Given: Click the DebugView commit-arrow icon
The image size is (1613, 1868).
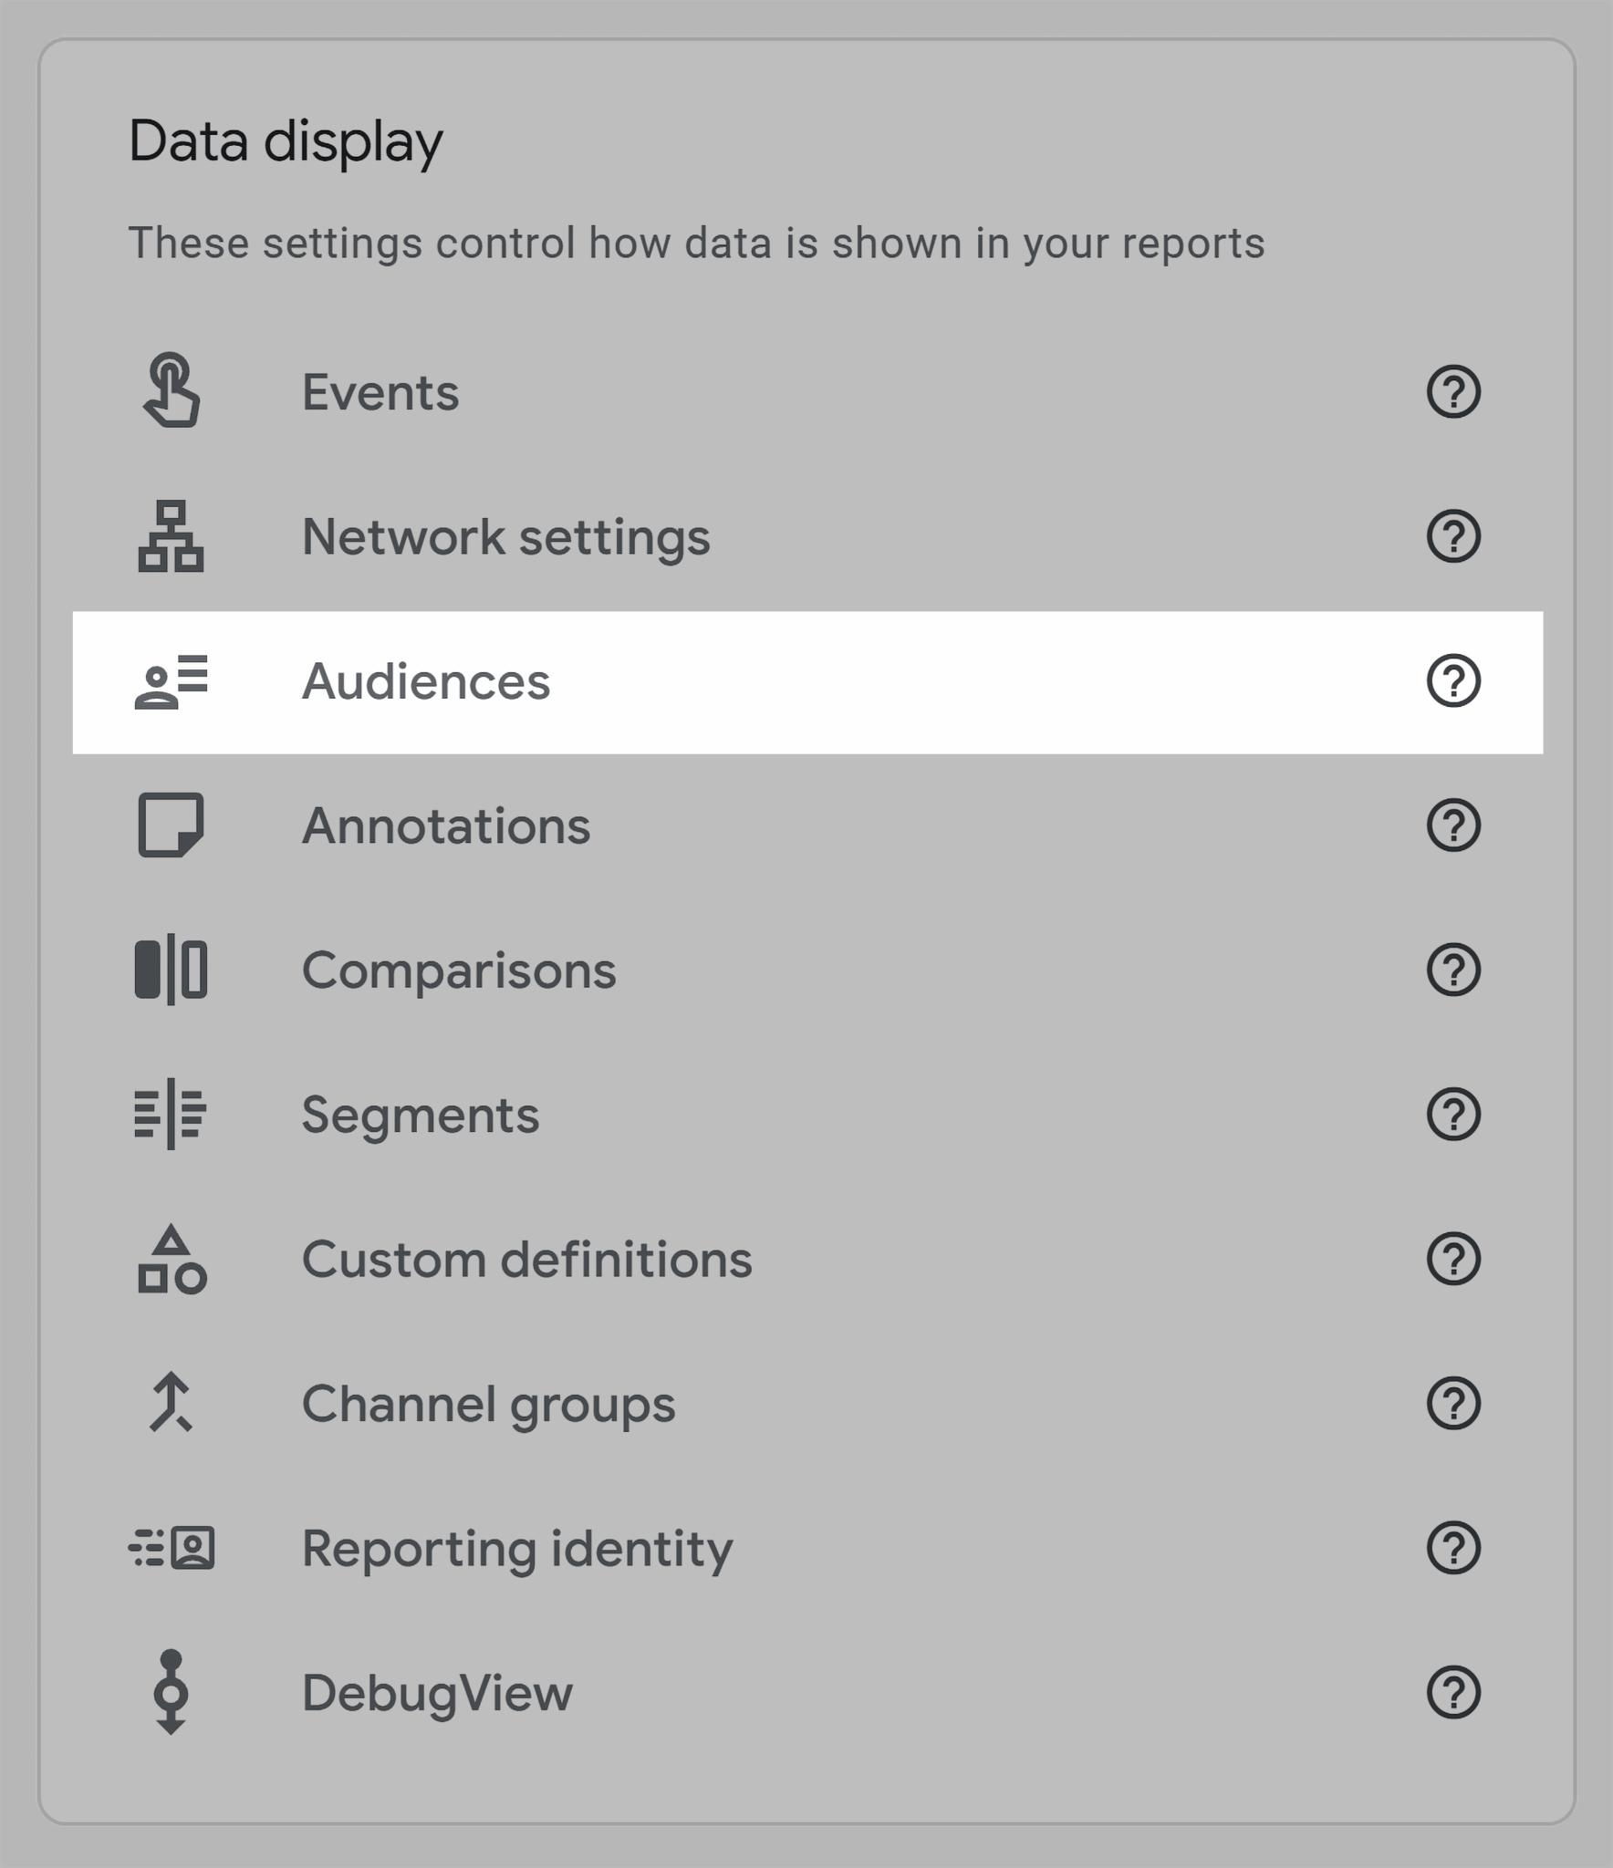Looking at the screenshot, I should pos(171,1692).
